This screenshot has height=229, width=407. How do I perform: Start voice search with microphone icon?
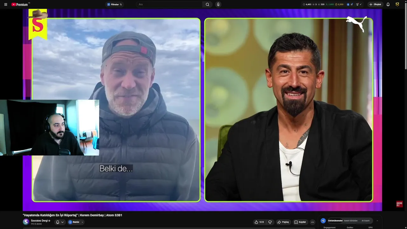218,4
